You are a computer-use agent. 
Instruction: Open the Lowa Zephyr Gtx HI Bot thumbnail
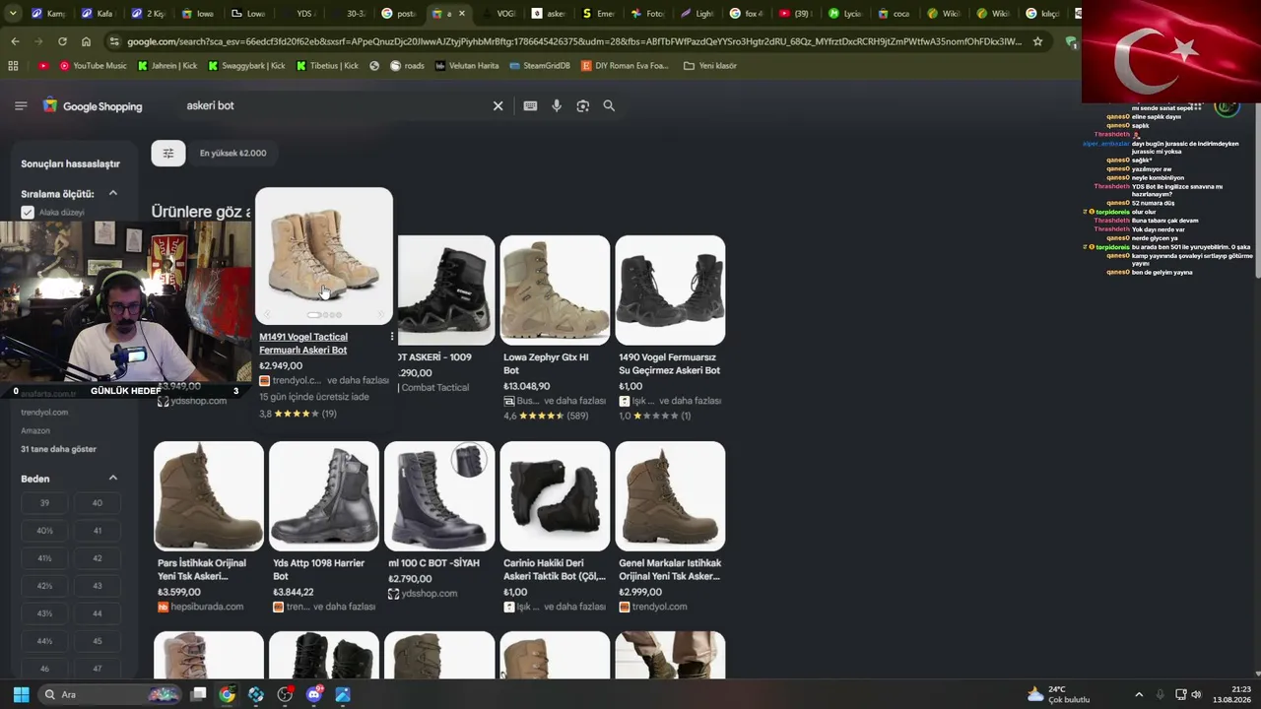tap(555, 290)
